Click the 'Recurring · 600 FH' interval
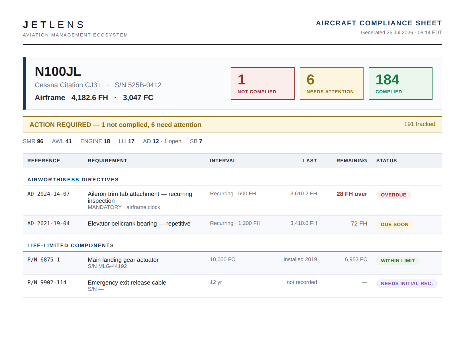The image size is (465, 349). click(x=233, y=194)
